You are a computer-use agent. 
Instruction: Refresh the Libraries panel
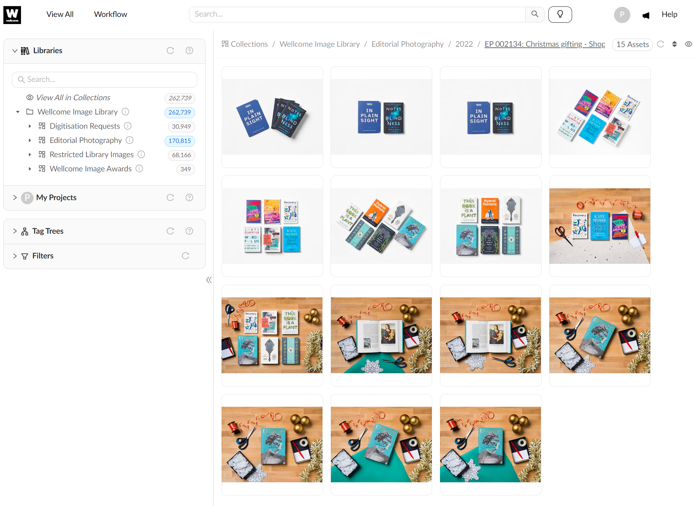coord(170,50)
